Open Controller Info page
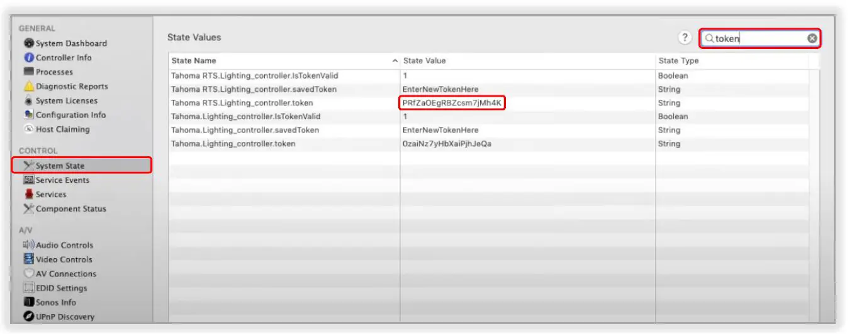The image size is (852, 334). point(64,58)
